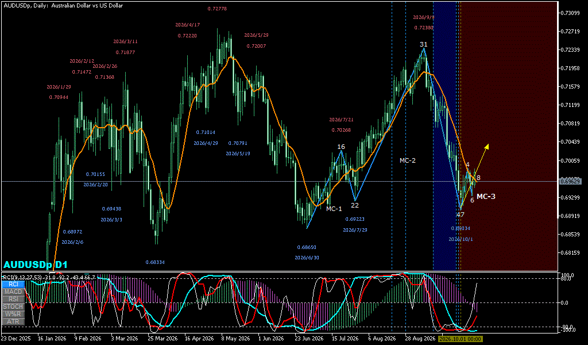Image resolution: width=588 pixels, height=345 pixels.
Task: Click swing count label 47
Action: pos(460,214)
